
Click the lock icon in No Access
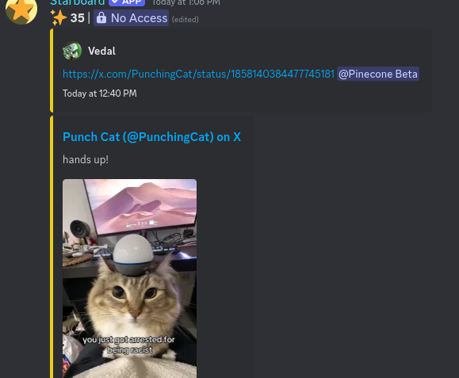coord(101,18)
